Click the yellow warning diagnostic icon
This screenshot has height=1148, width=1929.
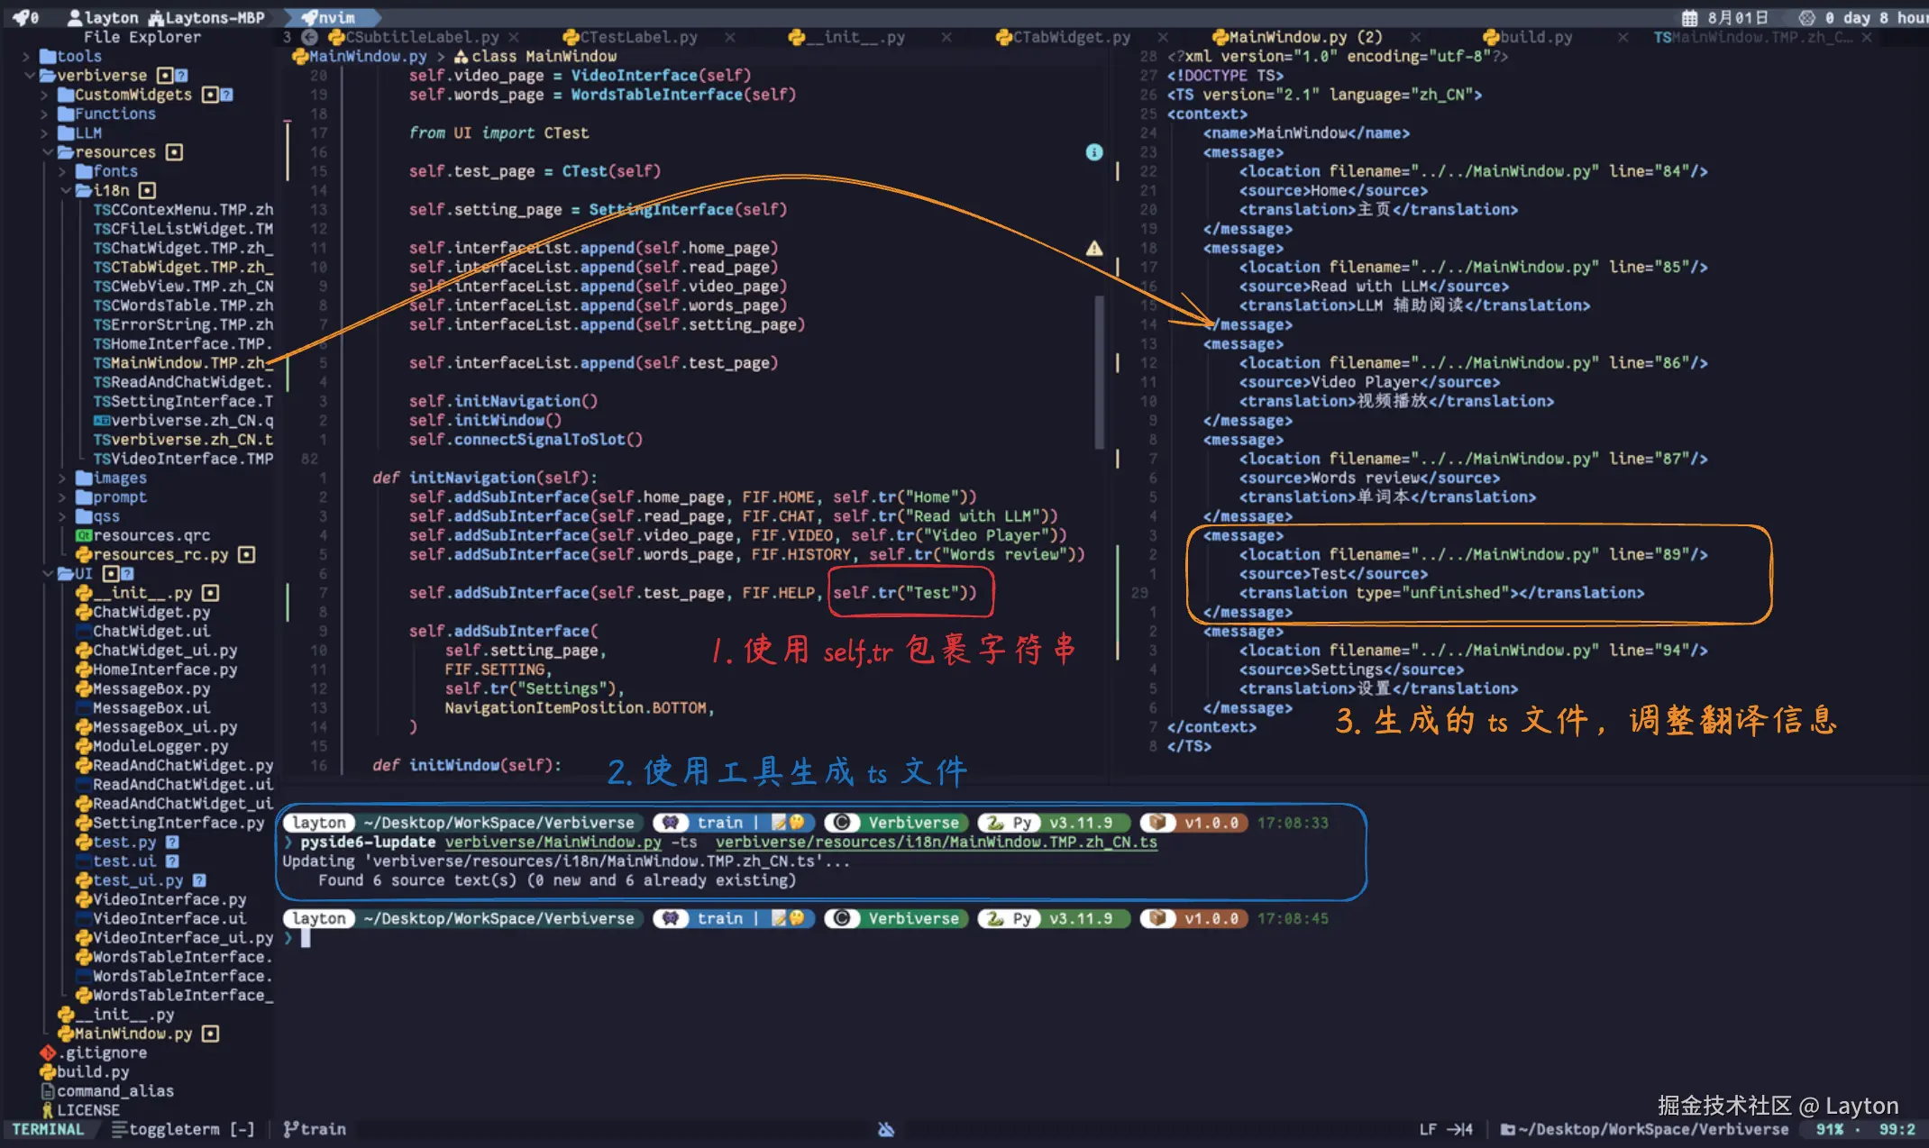(x=1093, y=248)
